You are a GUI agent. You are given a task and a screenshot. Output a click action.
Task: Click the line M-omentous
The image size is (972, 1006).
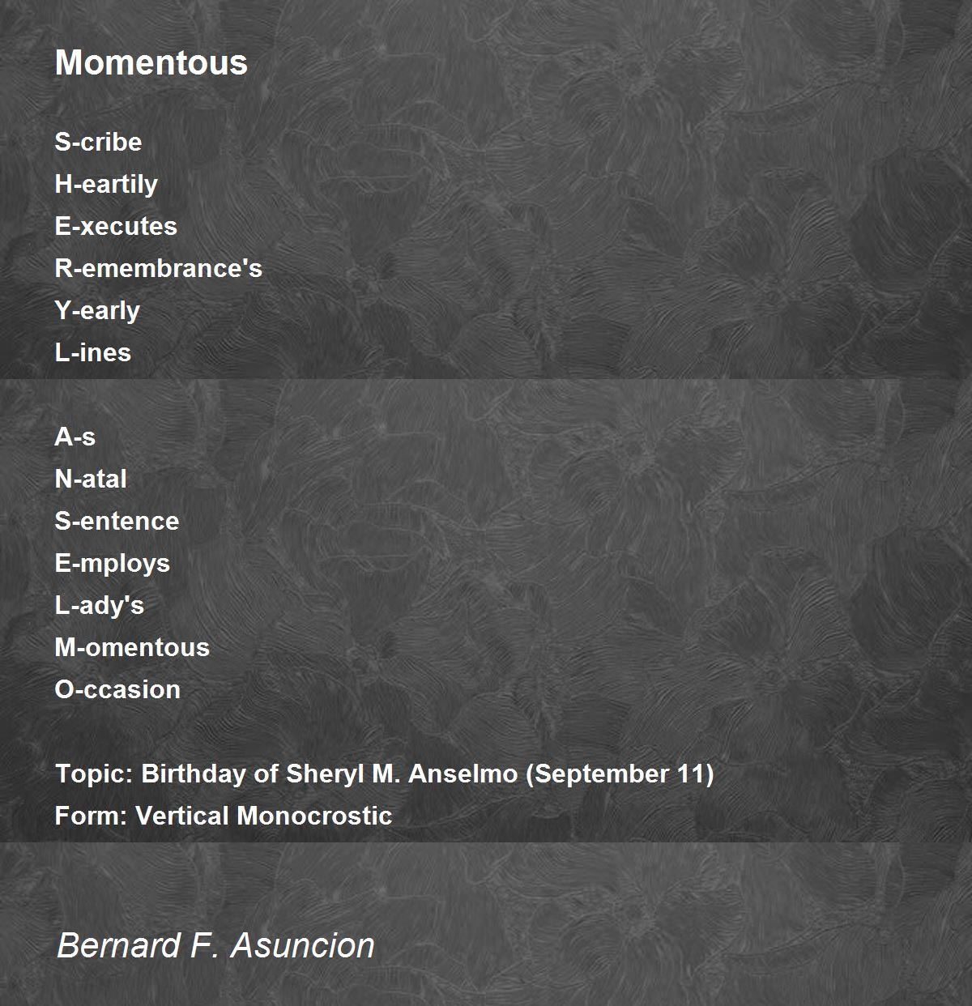[x=132, y=647]
